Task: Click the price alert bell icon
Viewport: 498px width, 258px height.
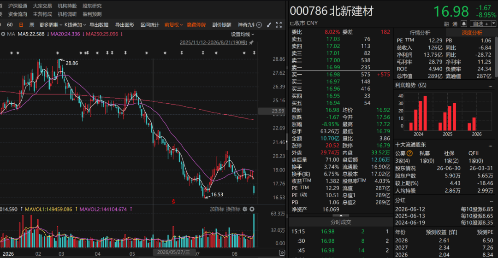Action: 464,24
